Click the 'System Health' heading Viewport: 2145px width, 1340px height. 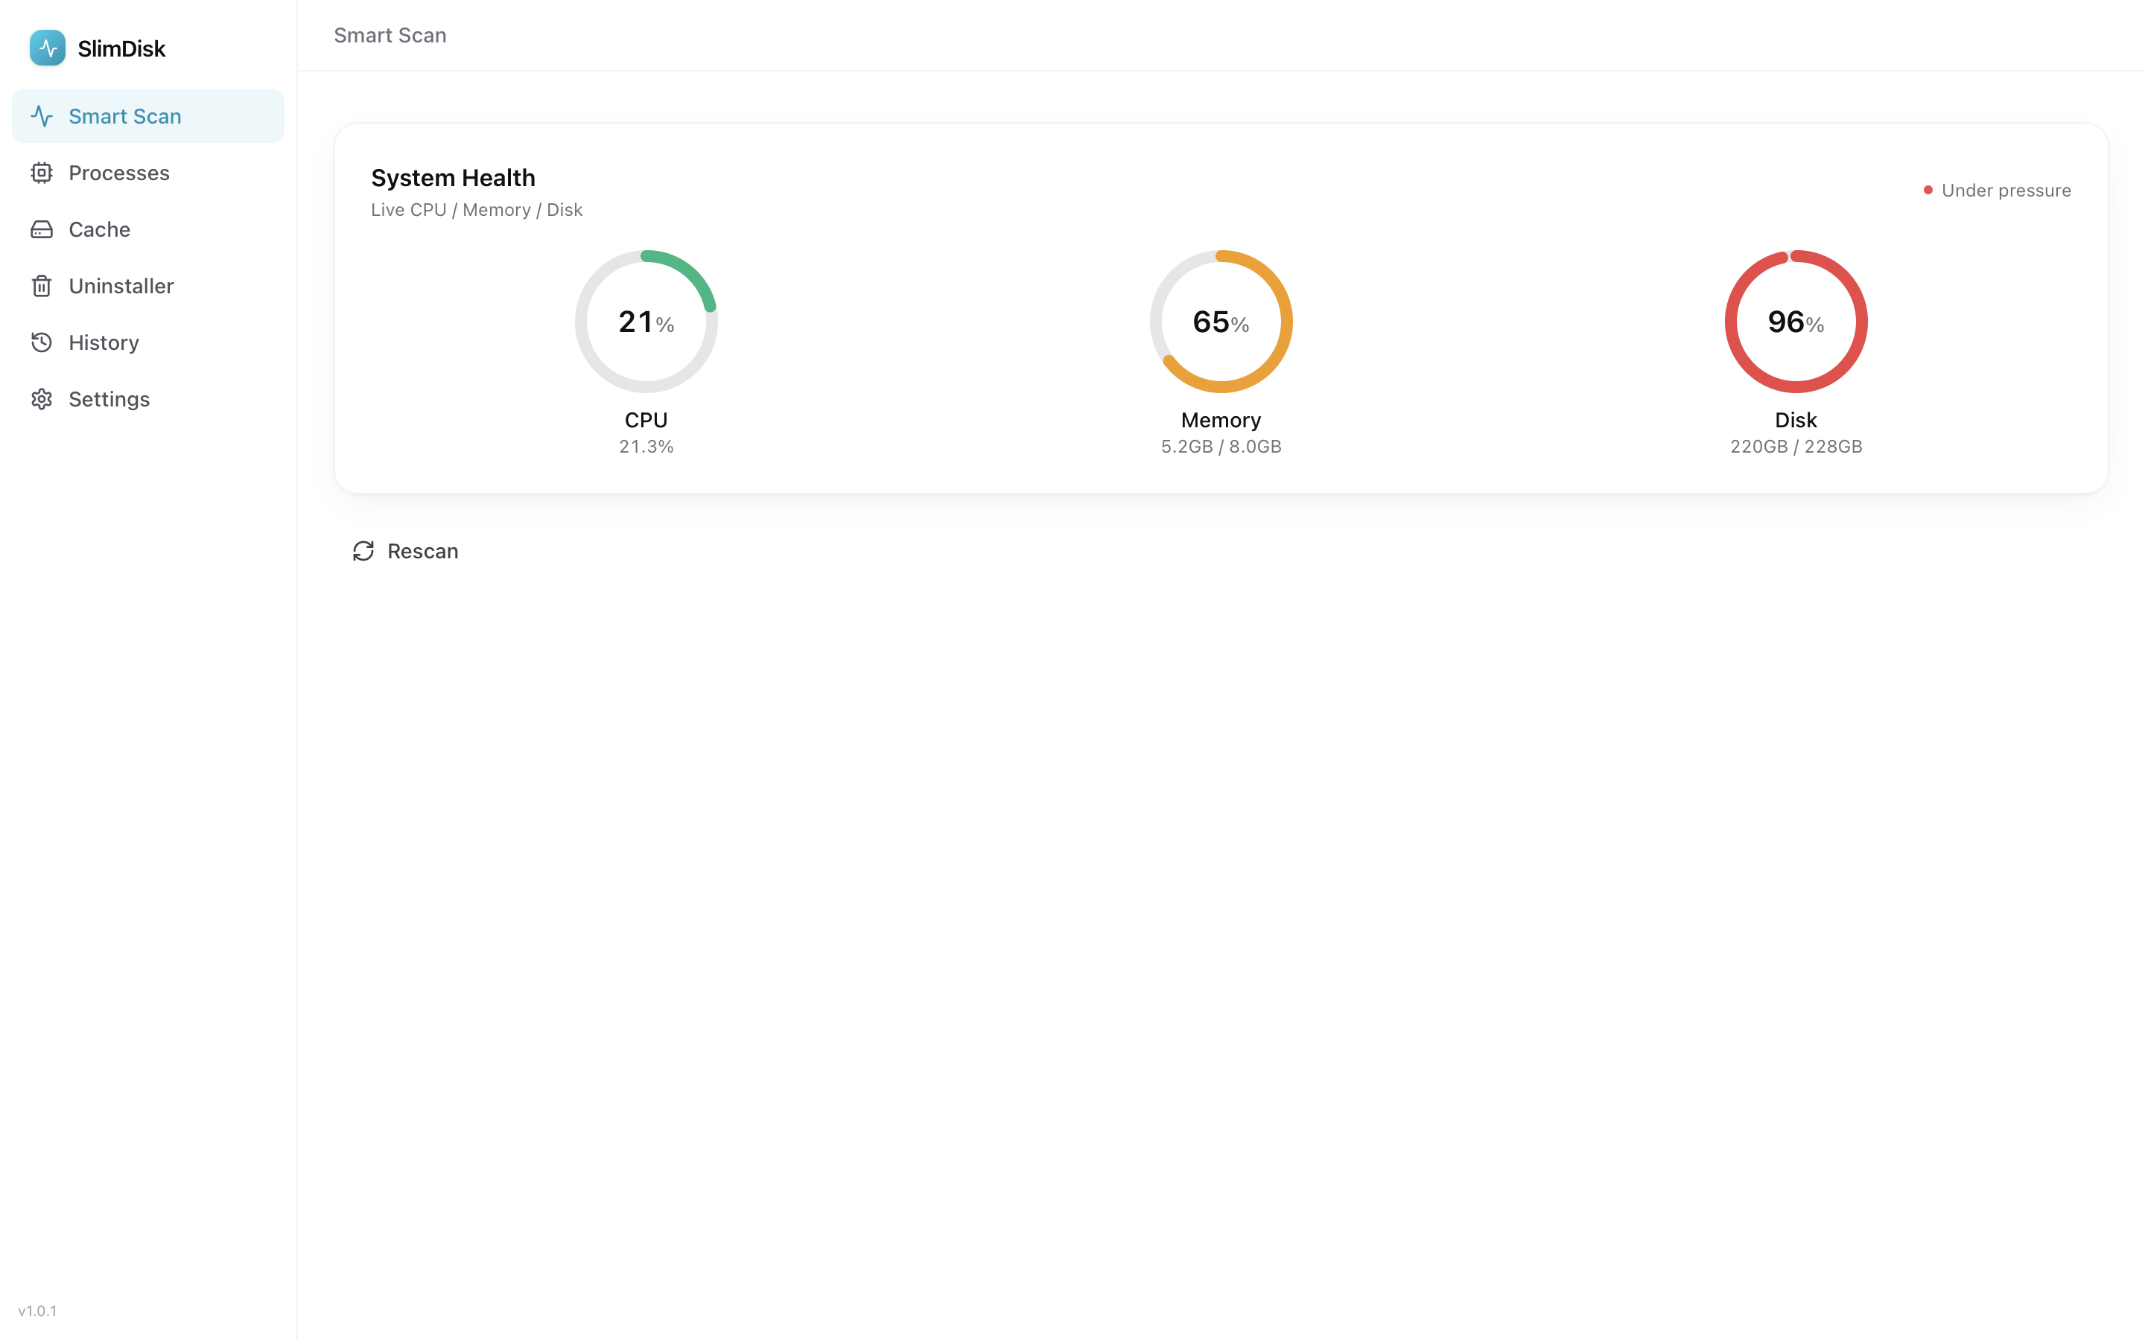coord(453,178)
